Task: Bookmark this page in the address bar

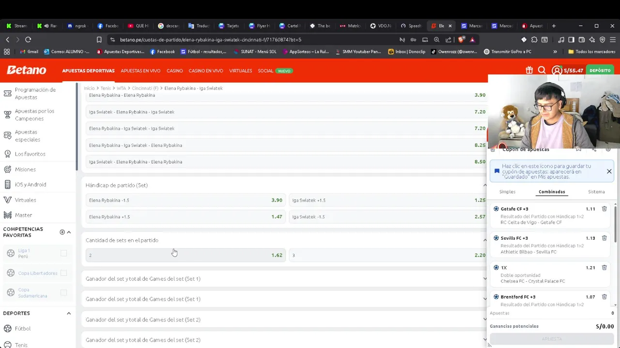Action: tap(99, 40)
